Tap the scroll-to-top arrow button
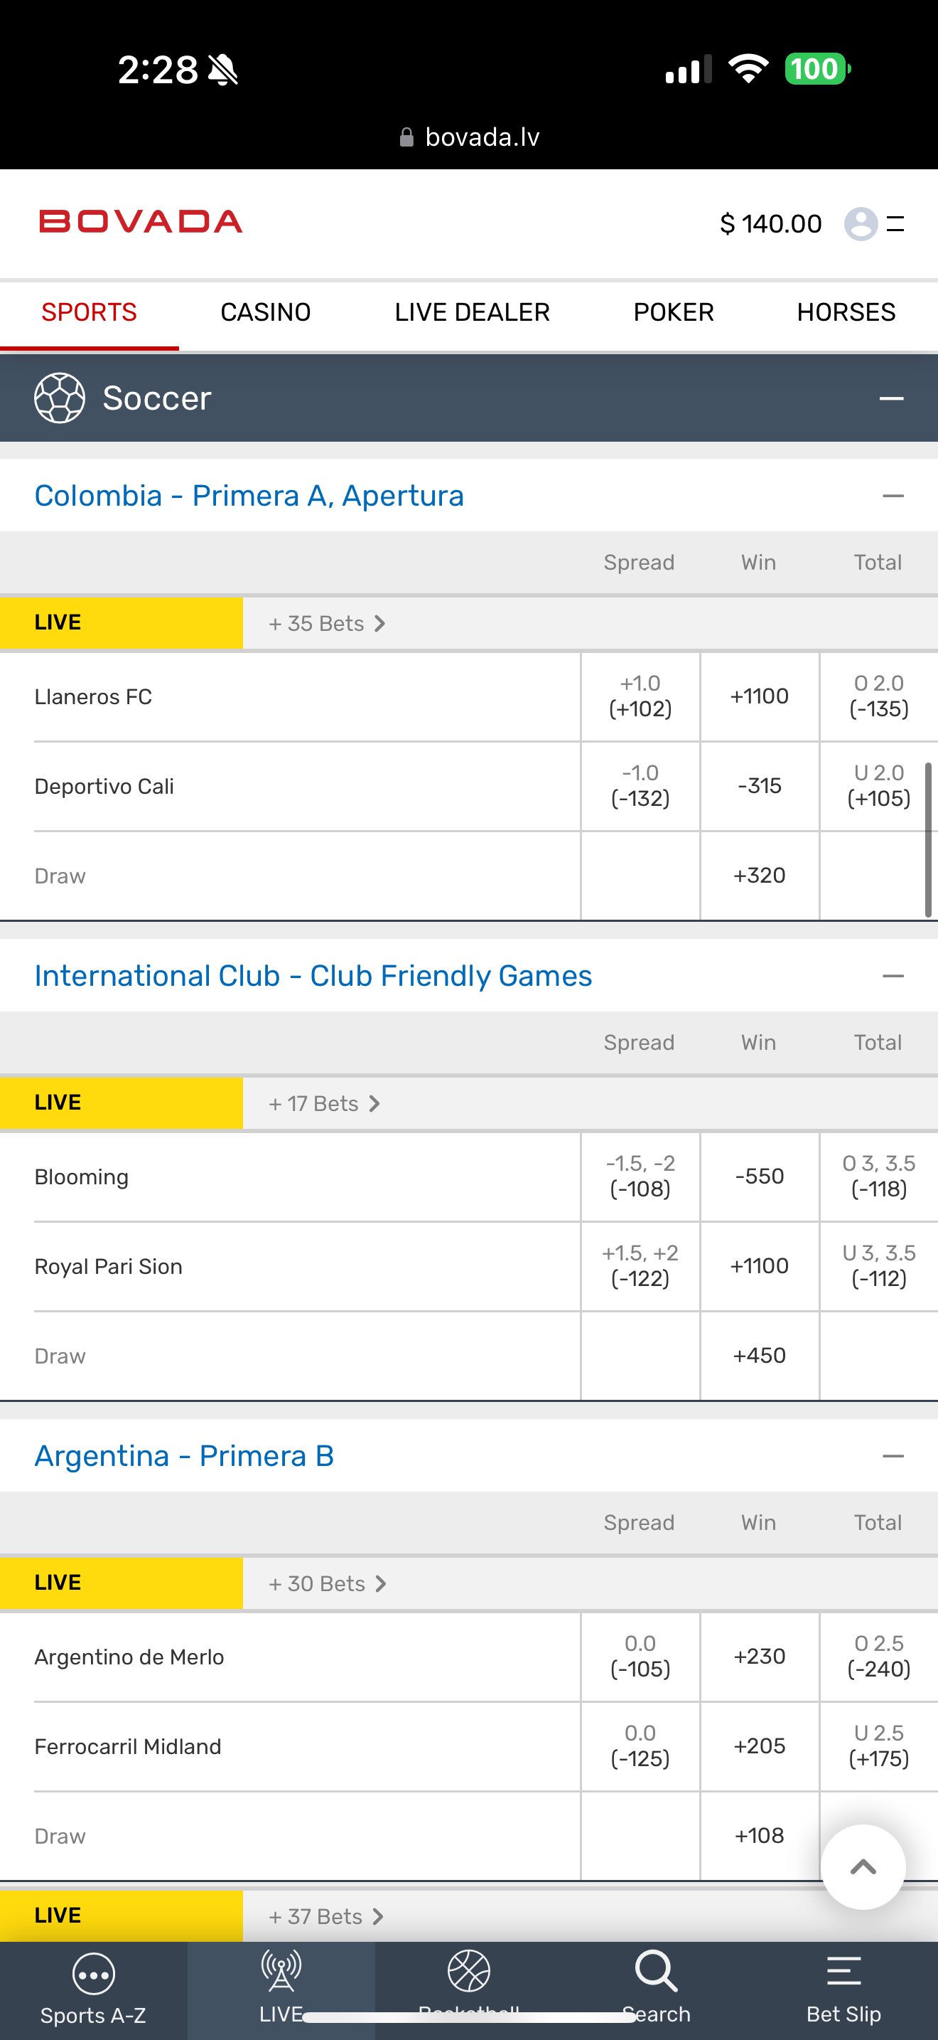Screen dimensions: 938x2040 tap(863, 1866)
